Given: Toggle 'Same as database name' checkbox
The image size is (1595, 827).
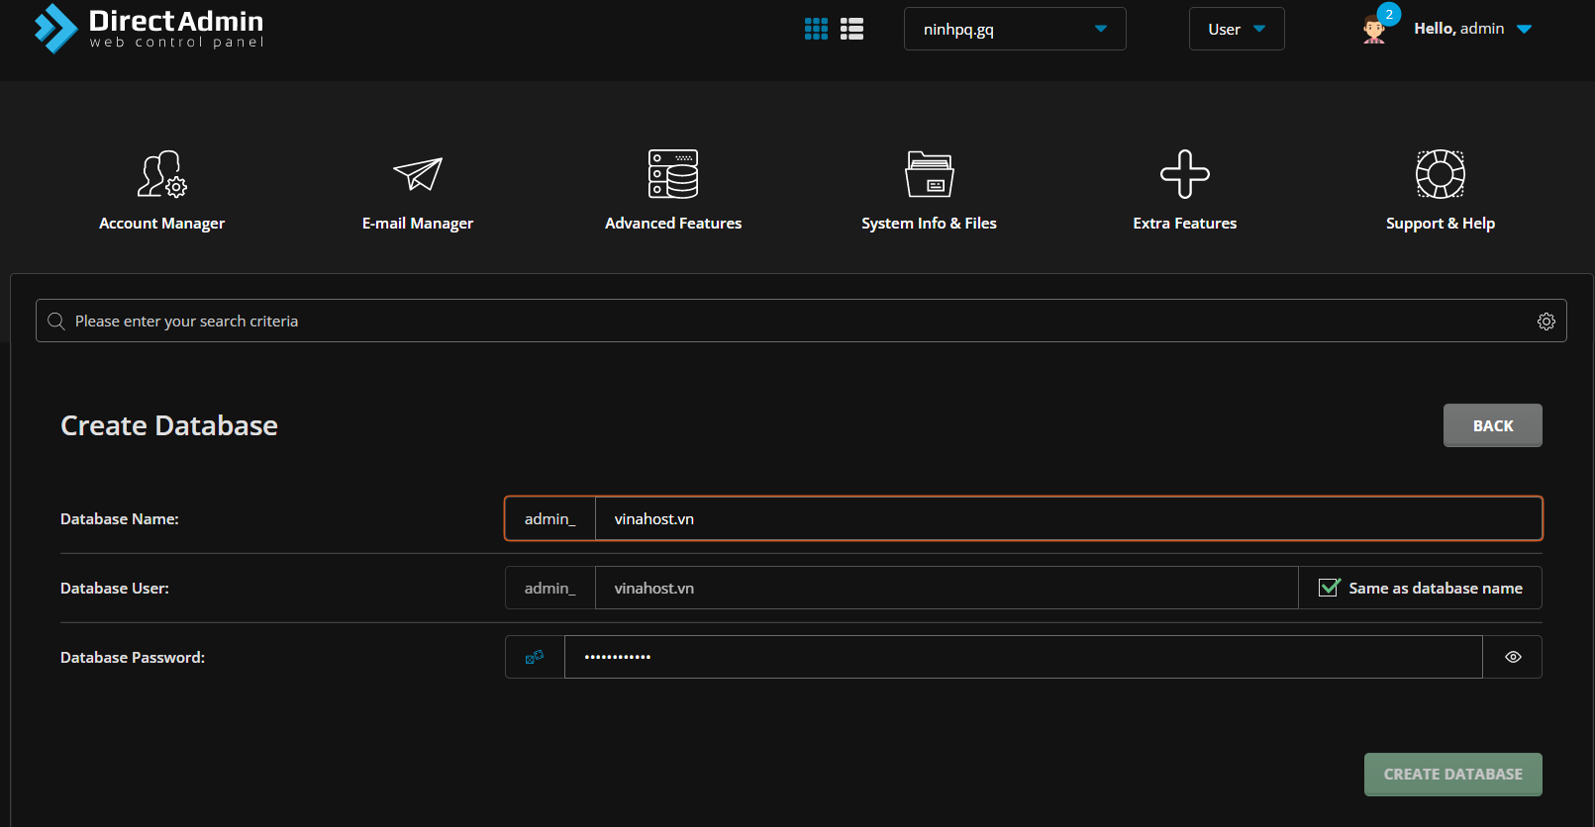Looking at the screenshot, I should 1329,588.
